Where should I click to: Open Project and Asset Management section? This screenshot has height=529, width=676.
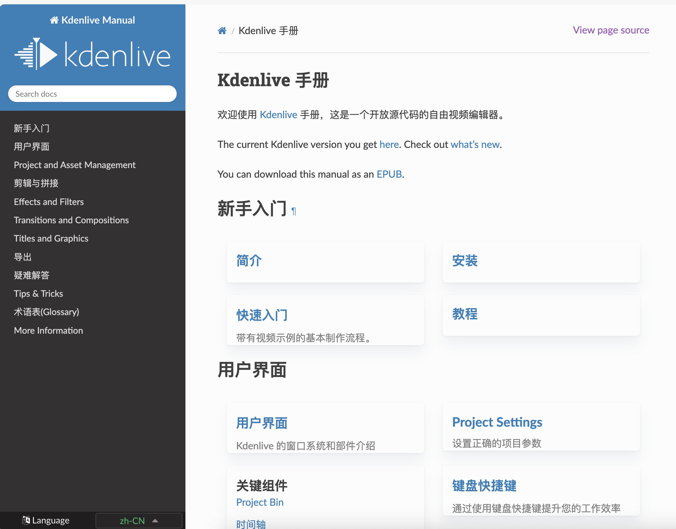(x=75, y=165)
